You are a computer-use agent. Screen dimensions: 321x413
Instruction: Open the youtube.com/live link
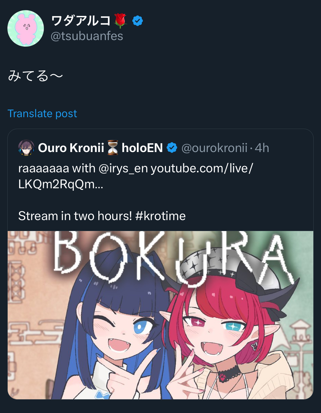tap(136, 176)
